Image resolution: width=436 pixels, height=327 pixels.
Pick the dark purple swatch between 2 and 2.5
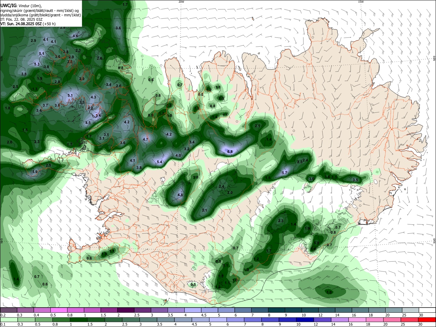point(125,310)
